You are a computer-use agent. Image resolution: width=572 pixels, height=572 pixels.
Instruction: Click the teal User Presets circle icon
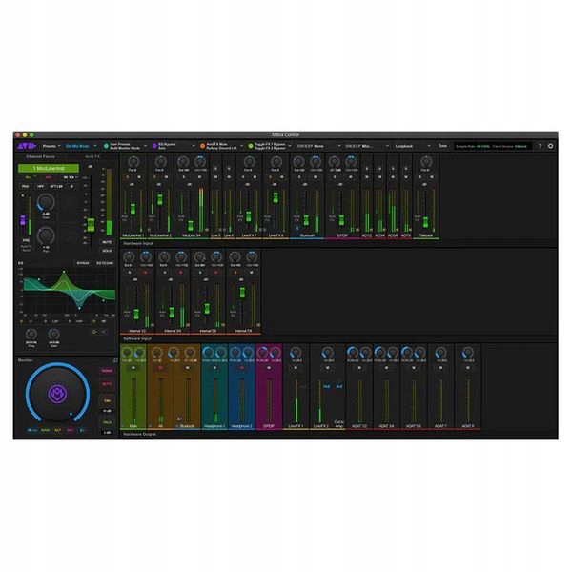click(x=106, y=146)
